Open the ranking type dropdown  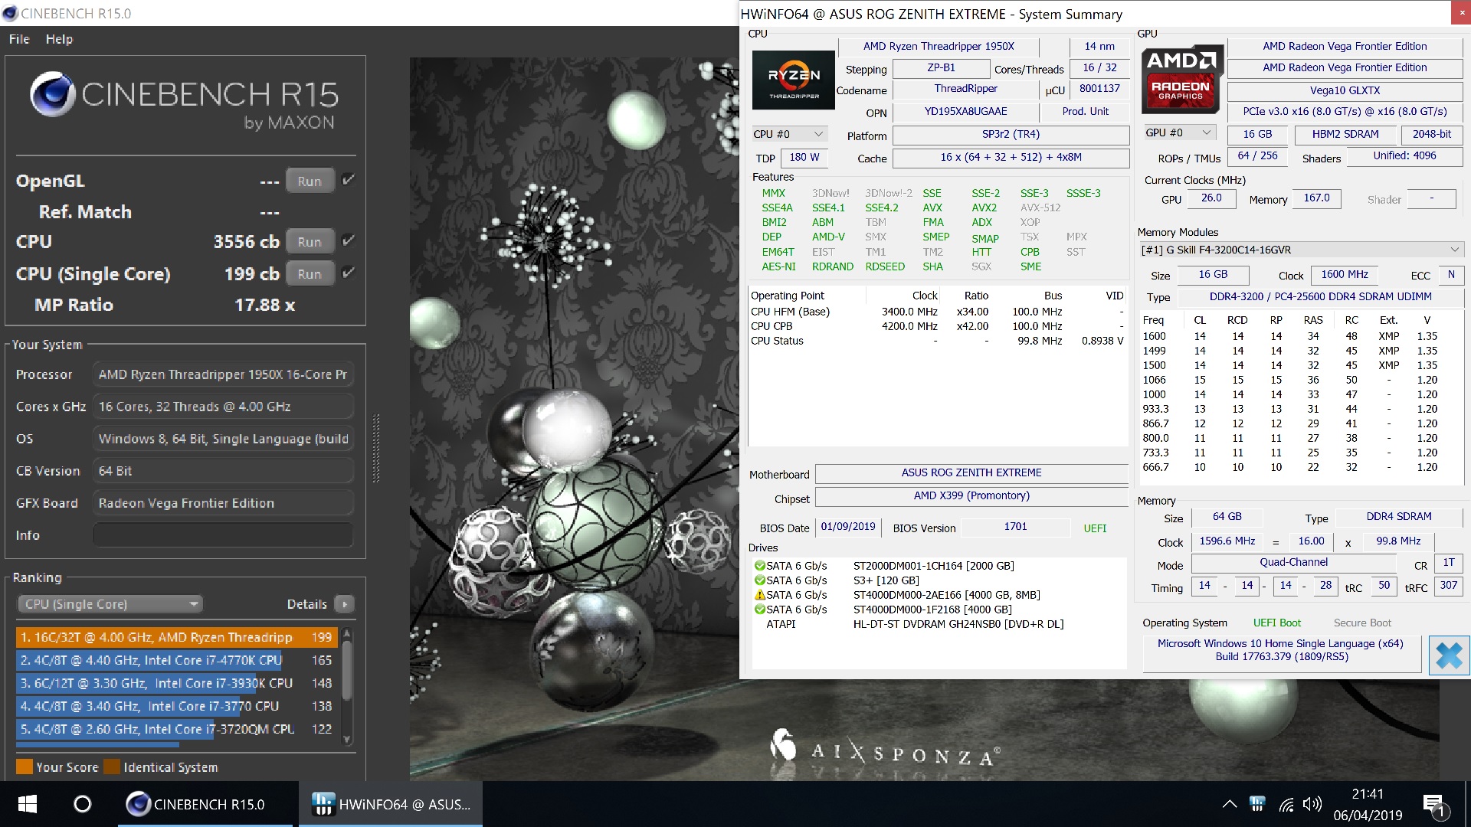110,604
